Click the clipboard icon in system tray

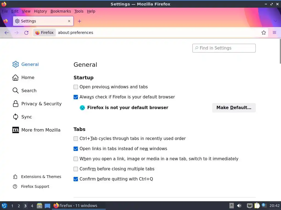257,206
